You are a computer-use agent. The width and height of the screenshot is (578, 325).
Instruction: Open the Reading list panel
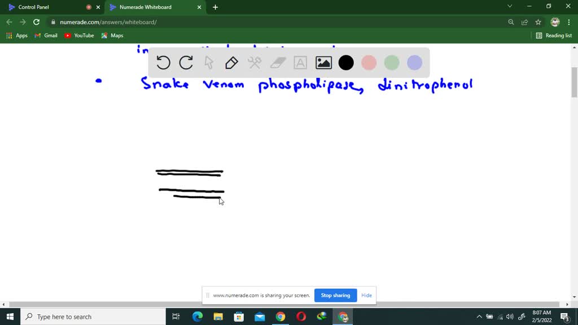553,36
